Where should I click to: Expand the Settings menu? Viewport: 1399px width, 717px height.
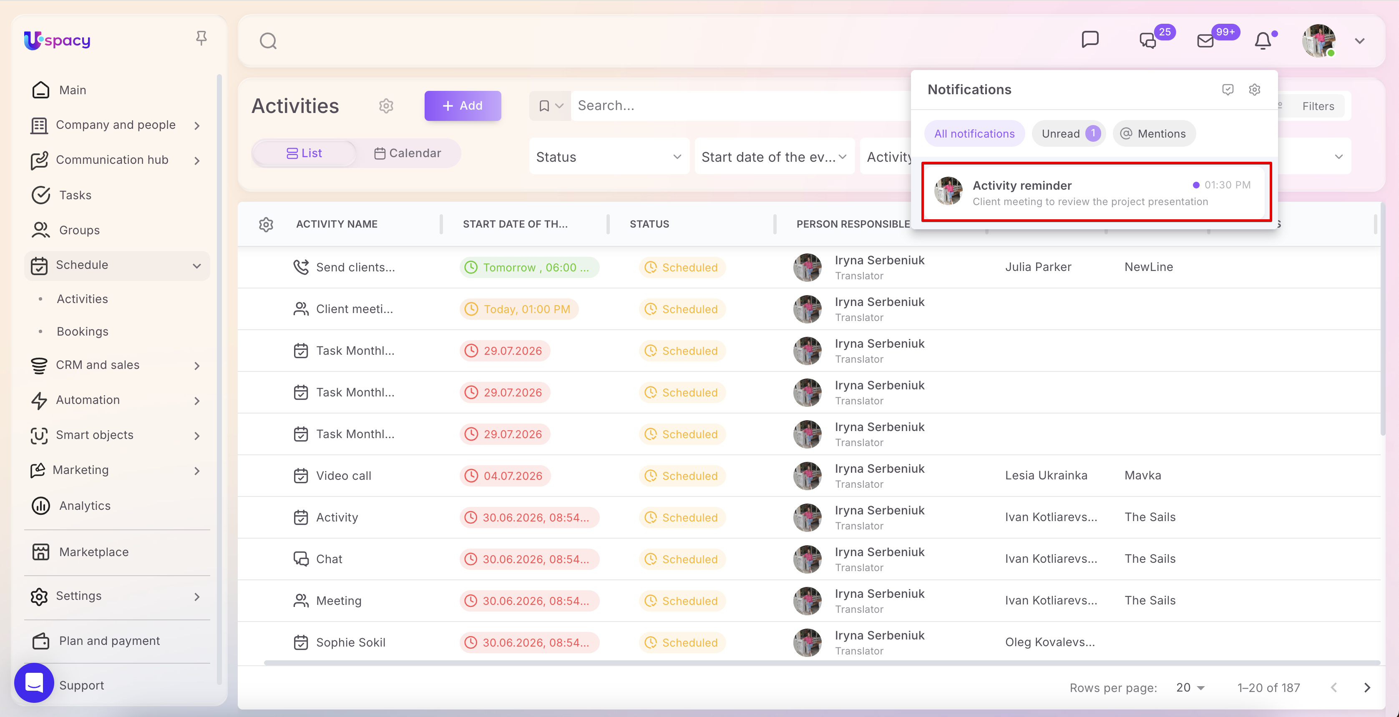coord(117,596)
